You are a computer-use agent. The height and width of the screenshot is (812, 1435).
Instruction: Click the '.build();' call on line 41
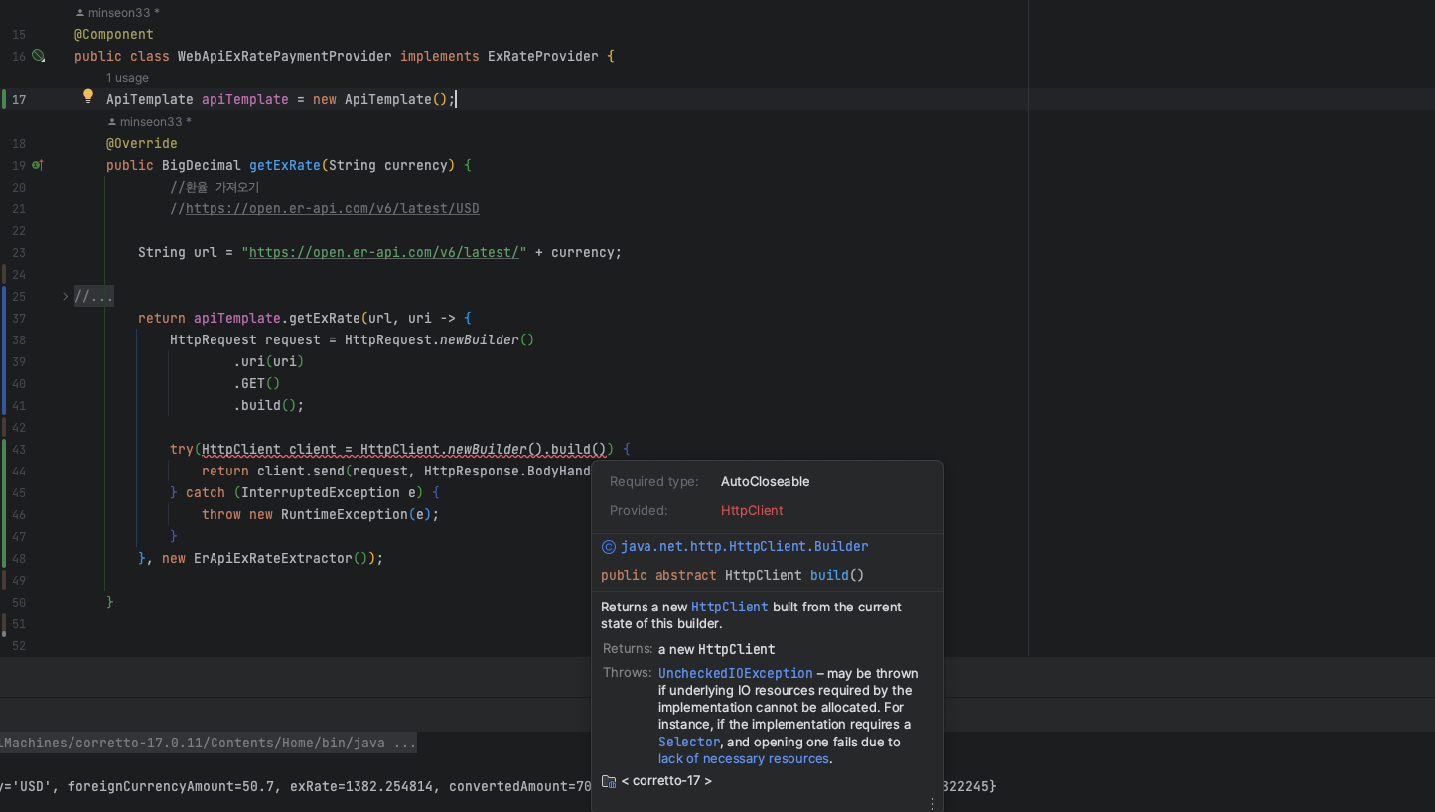click(269, 406)
